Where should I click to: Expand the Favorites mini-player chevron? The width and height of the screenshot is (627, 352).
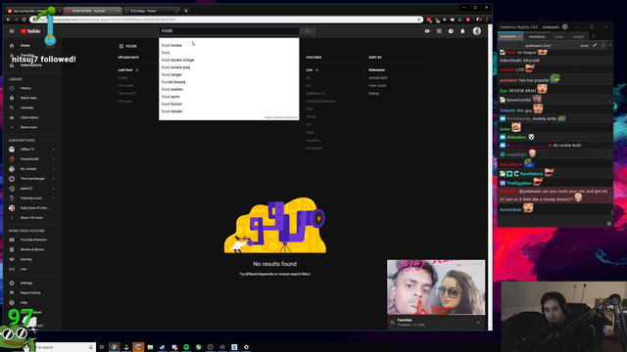point(478,323)
